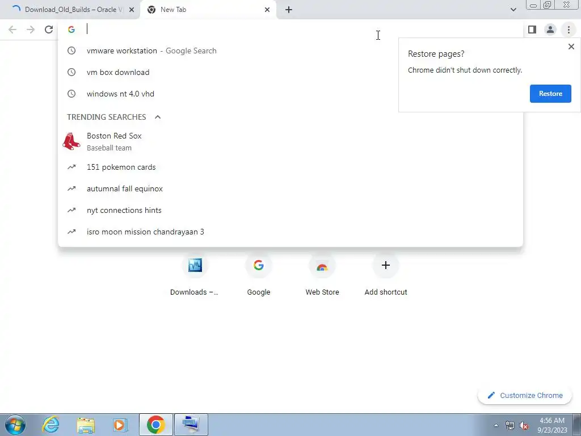Close the Download_Old_Builds tab

[132, 10]
